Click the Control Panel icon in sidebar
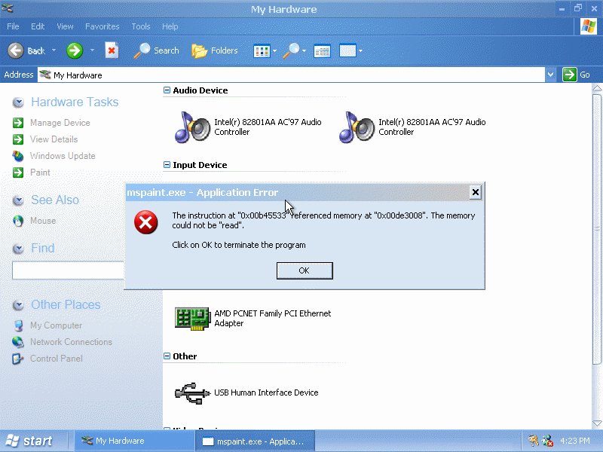 tap(17, 359)
